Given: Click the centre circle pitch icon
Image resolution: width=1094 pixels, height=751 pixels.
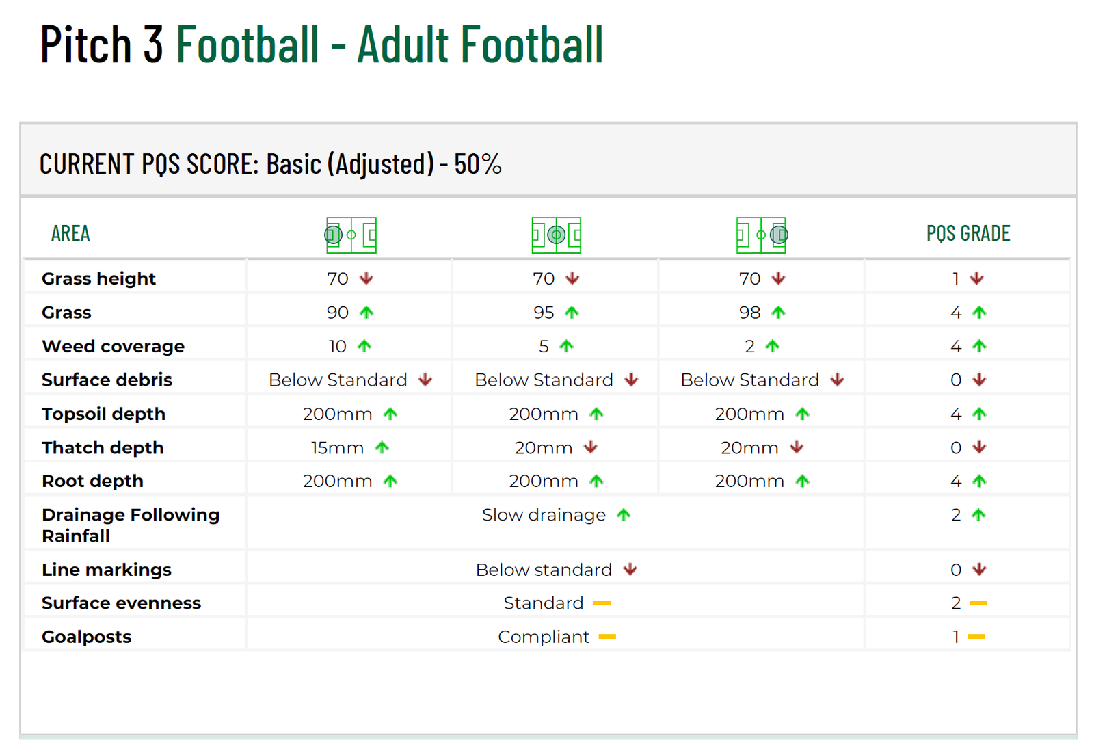Looking at the screenshot, I should pos(556,235).
